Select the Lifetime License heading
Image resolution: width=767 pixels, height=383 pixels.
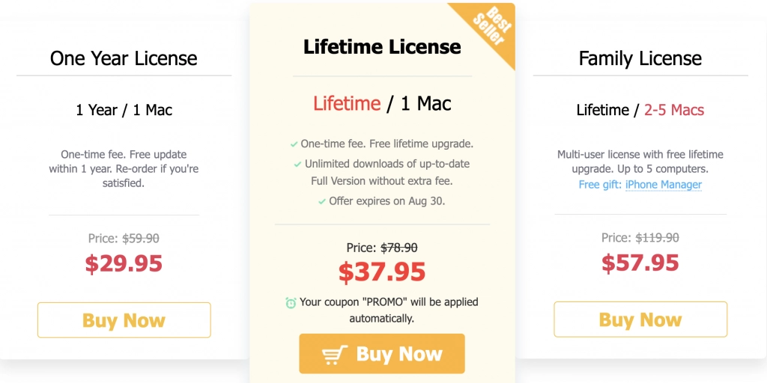(x=382, y=47)
